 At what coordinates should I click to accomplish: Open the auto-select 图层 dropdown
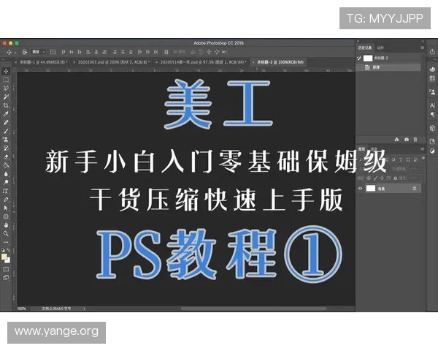38,52
